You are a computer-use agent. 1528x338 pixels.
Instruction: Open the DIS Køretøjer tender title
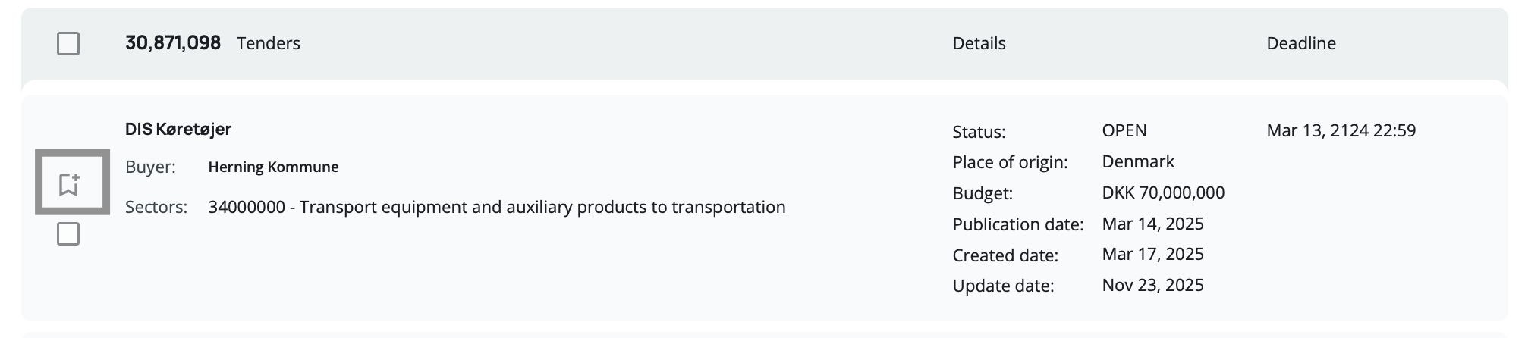tap(178, 130)
